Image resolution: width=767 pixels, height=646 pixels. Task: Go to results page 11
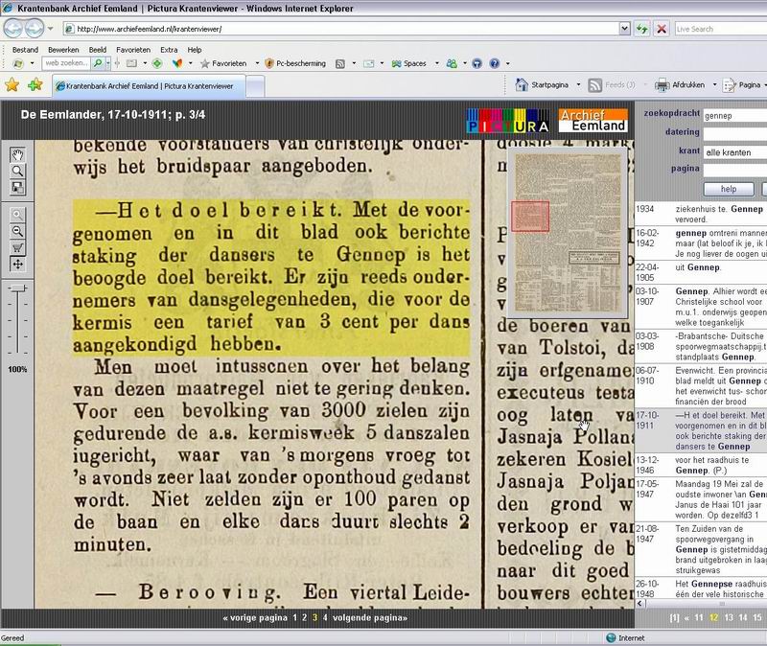[x=699, y=617]
